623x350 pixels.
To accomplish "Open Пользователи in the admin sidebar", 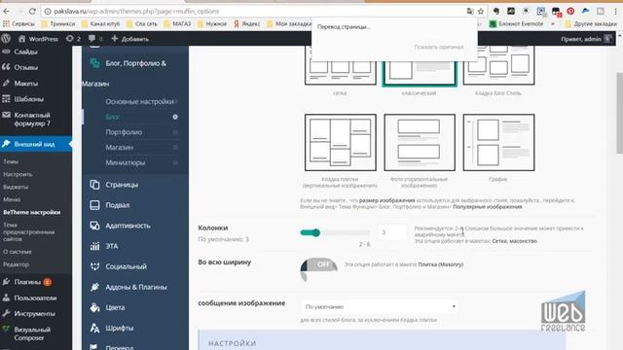I will click(36, 297).
